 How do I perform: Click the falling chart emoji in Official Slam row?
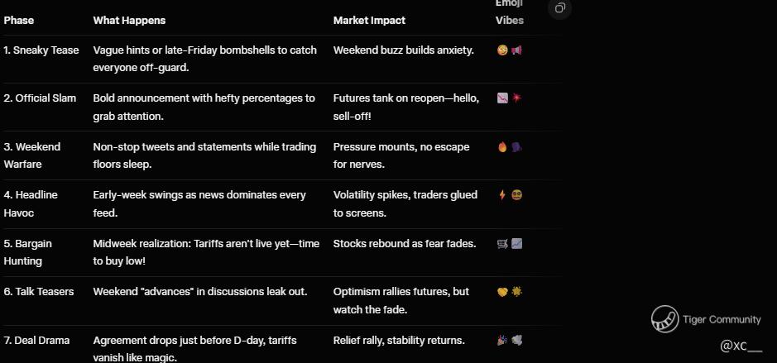pyautogui.click(x=502, y=98)
